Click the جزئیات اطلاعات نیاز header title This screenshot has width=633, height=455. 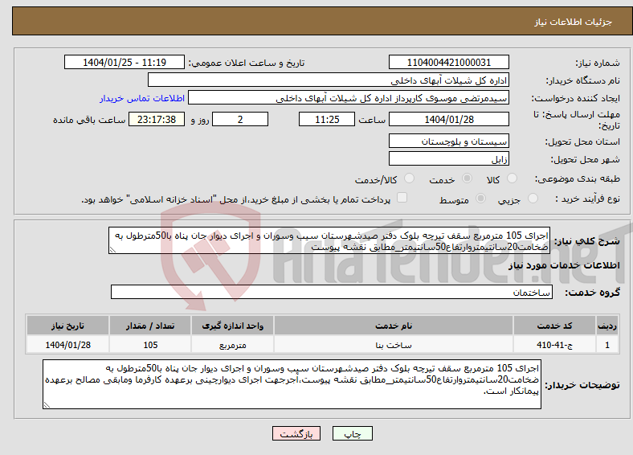click(x=574, y=22)
